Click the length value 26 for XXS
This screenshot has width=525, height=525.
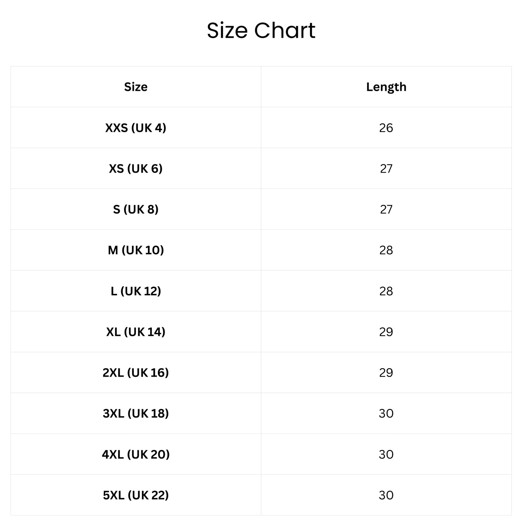(386, 128)
